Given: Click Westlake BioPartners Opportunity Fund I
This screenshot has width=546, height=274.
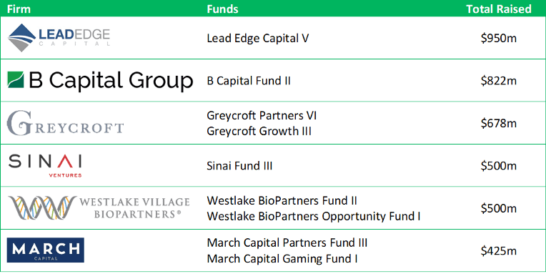Looking at the screenshot, I should [x=314, y=217].
